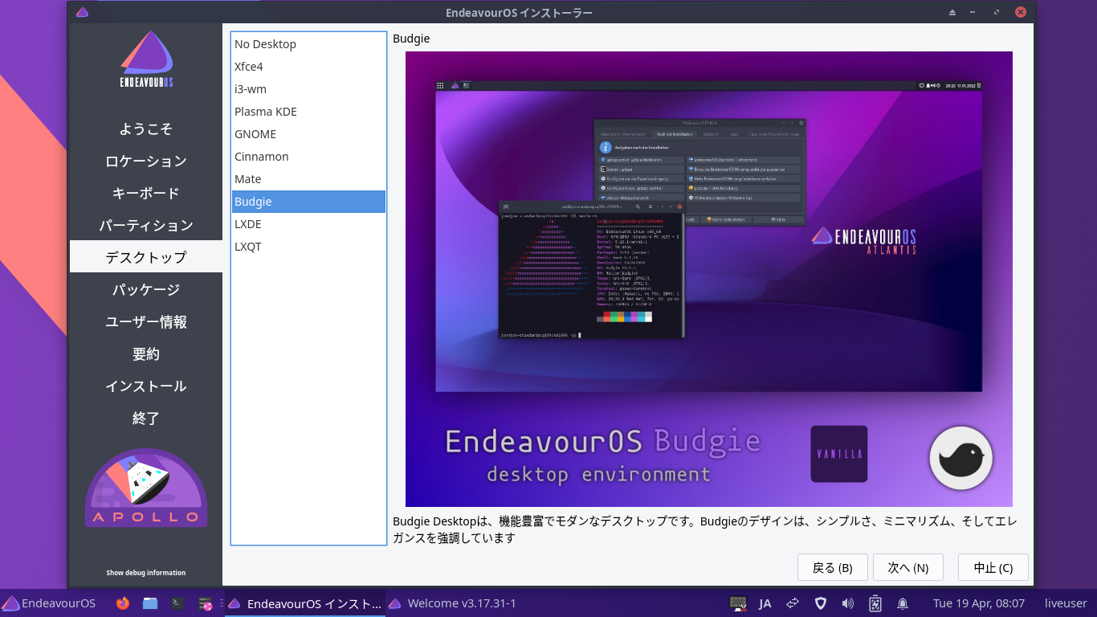Click taskbar launcher right of terminal icon
The width and height of the screenshot is (1097, 617).
point(206,603)
